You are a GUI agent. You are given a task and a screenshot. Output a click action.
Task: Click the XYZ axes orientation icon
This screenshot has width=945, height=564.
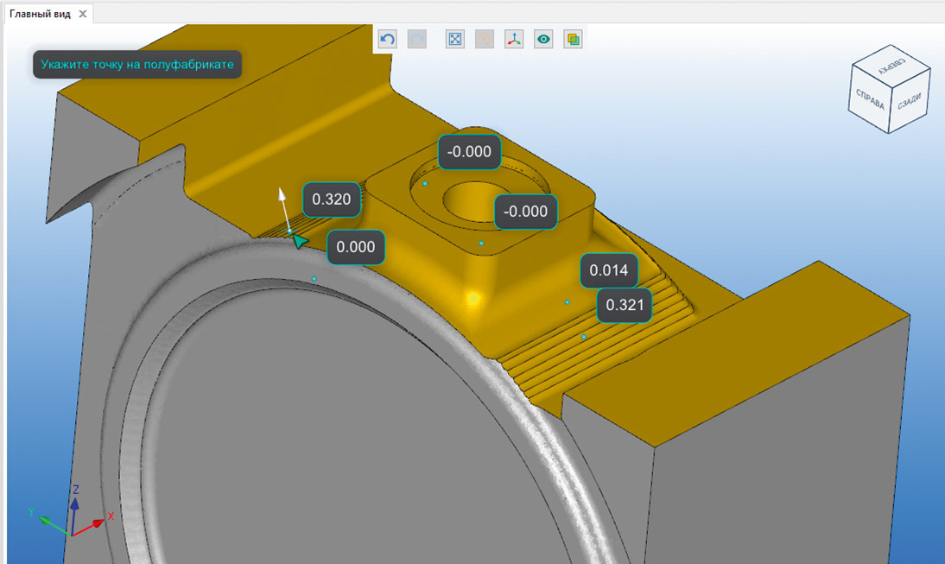pyautogui.click(x=514, y=39)
